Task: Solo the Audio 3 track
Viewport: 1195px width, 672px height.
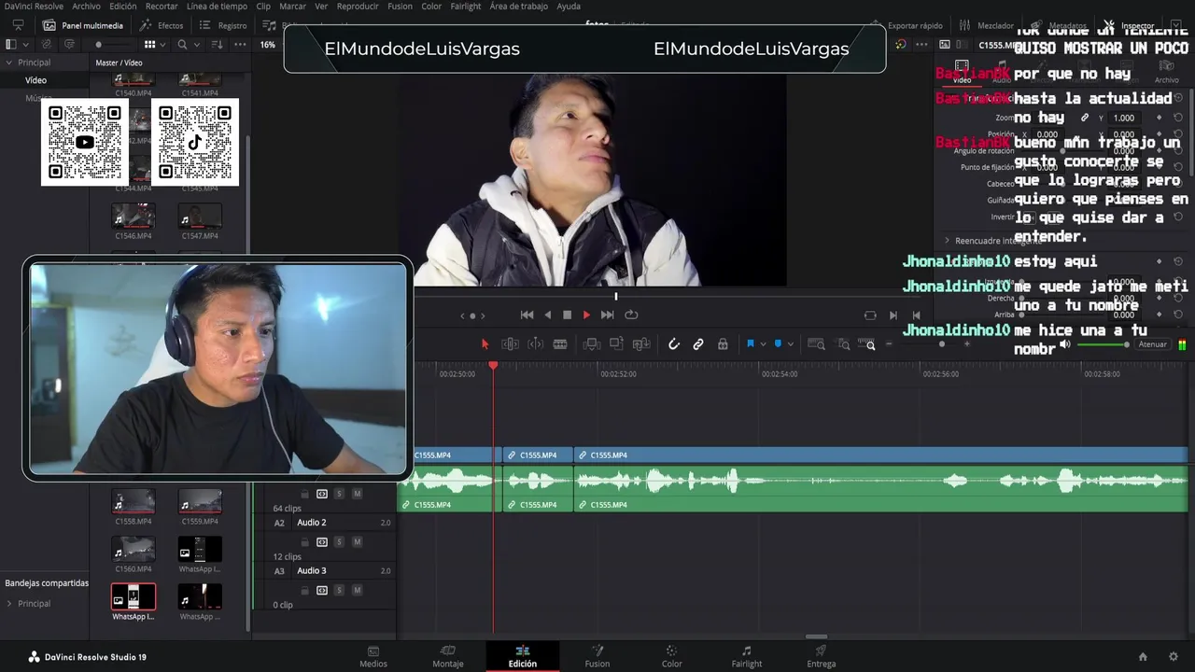Action: point(339,590)
